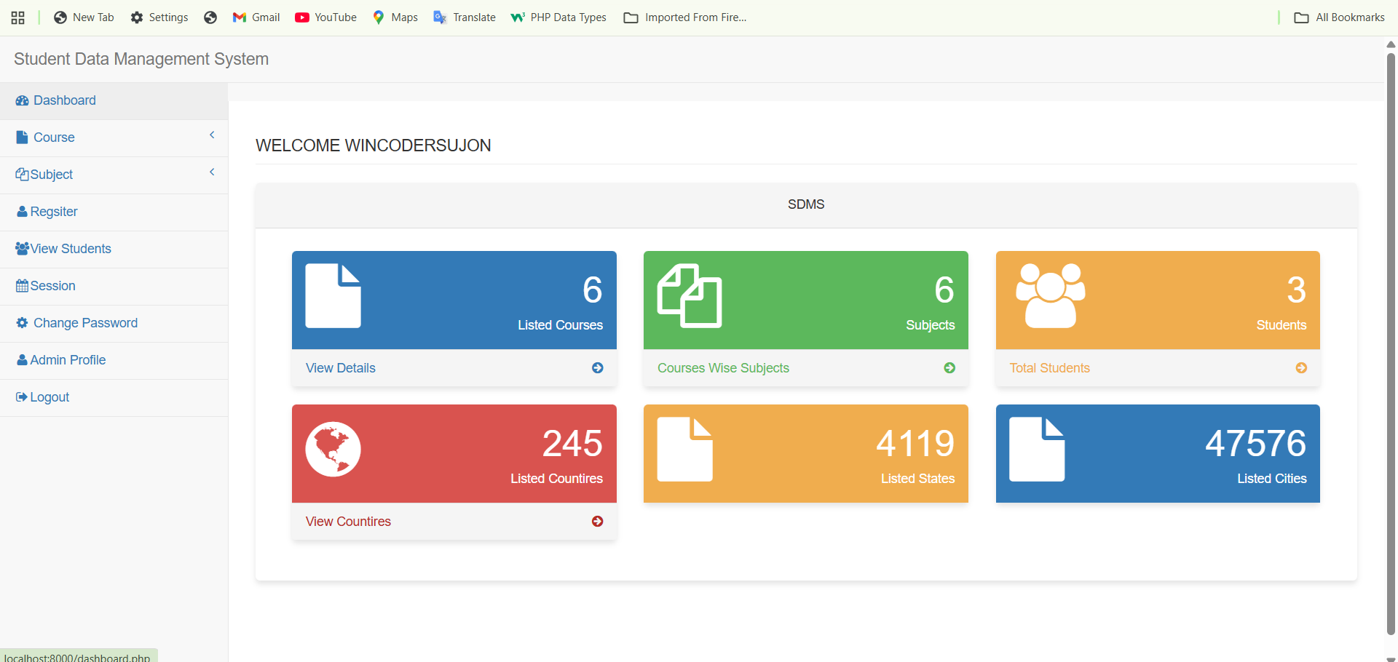Go to View Students in sidebar
This screenshot has width=1398, height=662.
71,249
